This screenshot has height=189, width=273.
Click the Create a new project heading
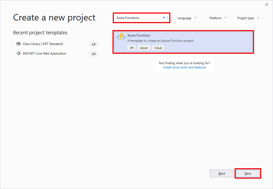pos(54,18)
